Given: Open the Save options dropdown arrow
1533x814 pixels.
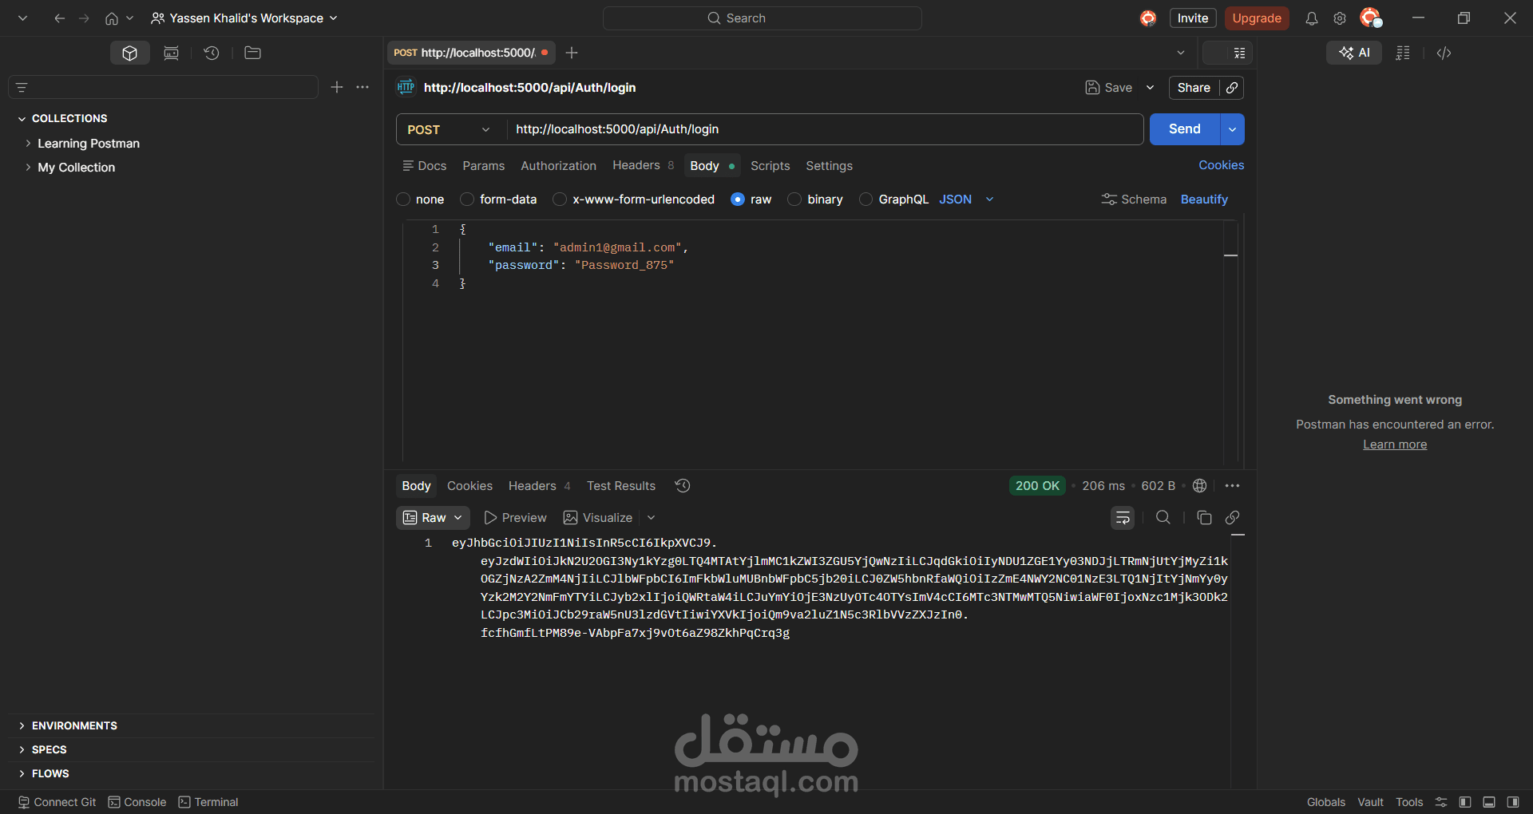Looking at the screenshot, I should [1150, 88].
